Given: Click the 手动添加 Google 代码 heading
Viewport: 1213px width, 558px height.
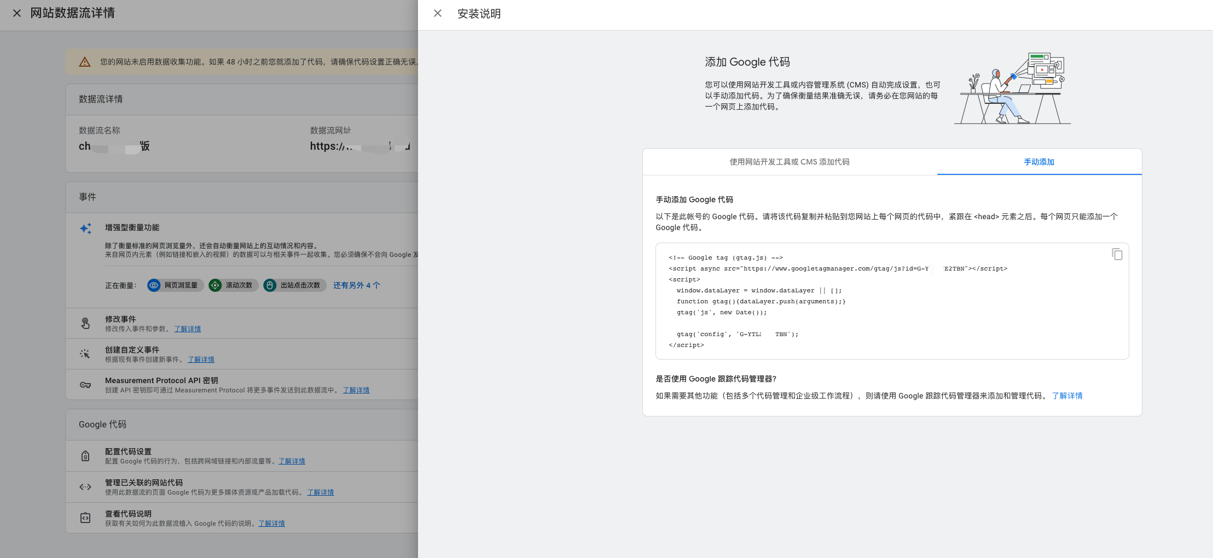Looking at the screenshot, I should click(x=694, y=199).
